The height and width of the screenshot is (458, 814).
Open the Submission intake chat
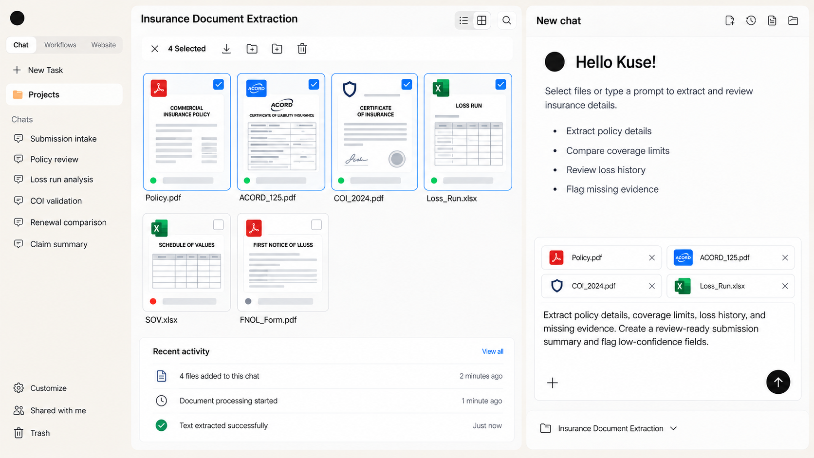pos(55,139)
